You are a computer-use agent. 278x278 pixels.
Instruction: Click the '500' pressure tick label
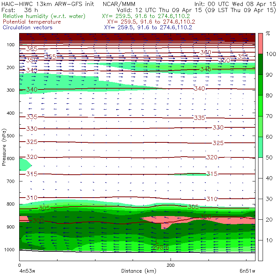[11, 136]
